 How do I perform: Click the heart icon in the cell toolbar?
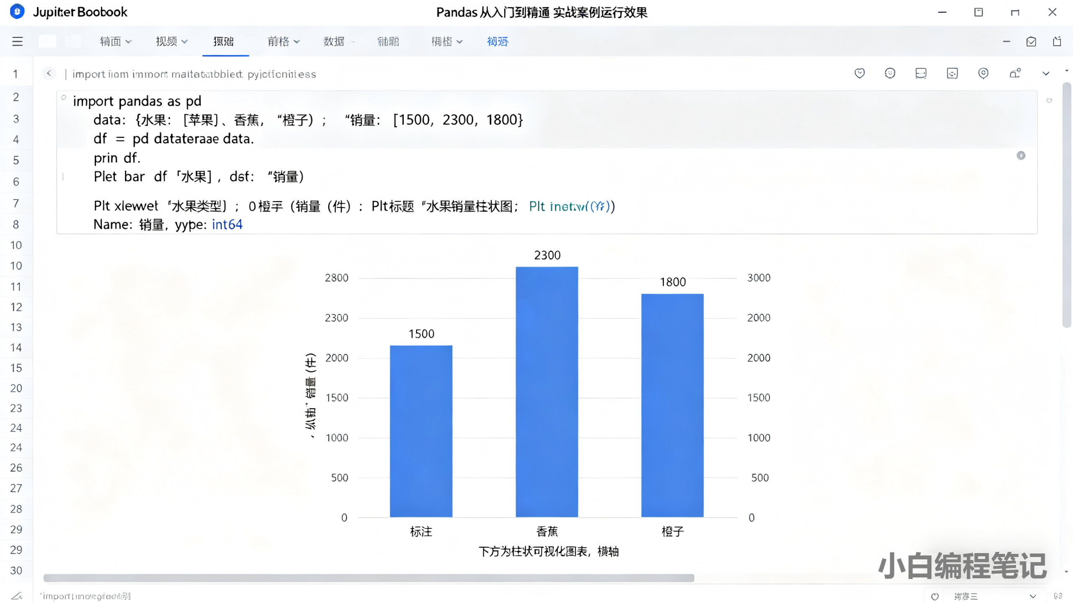859,73
